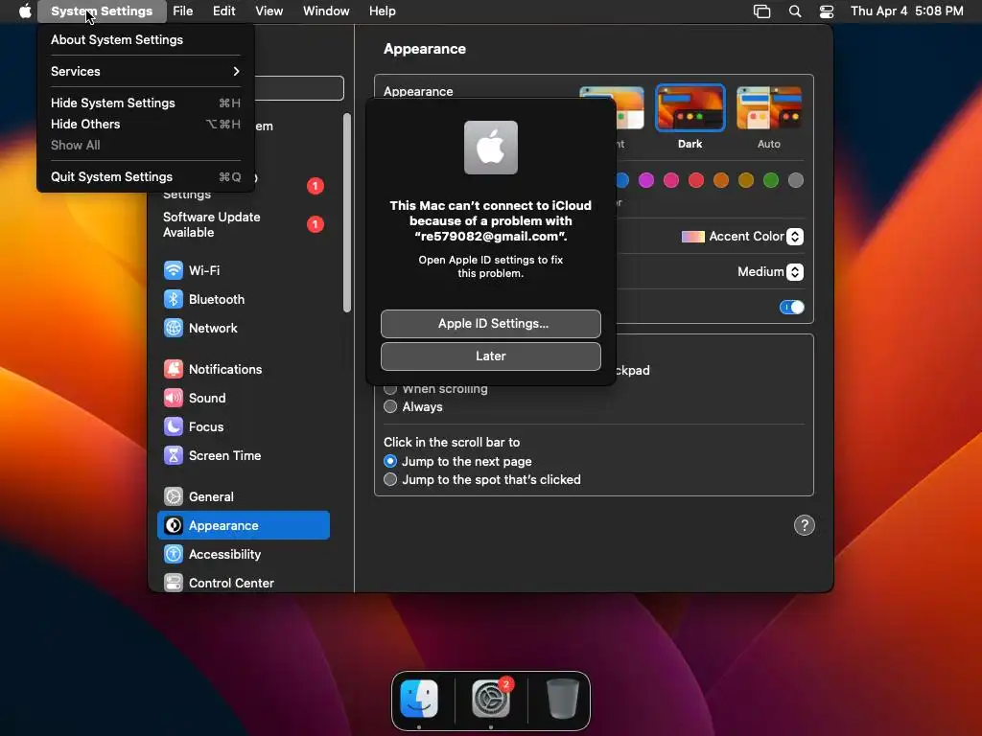Click the Appearance sidebar icon
The image size is (982, 736).
pyautogui.click(x=174, y=526)
